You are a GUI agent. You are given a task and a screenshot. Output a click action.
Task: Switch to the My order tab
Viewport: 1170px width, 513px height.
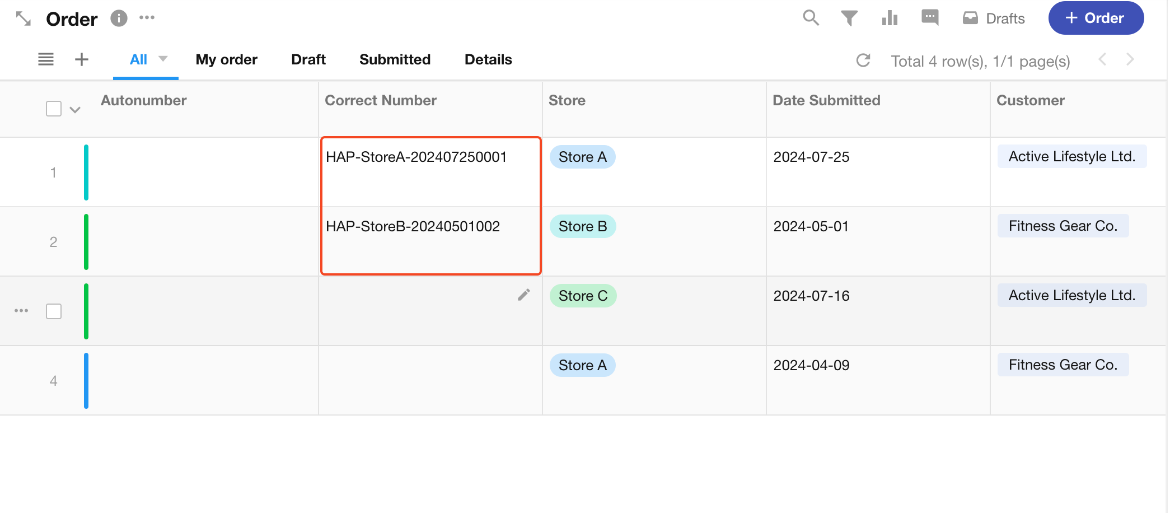pyautogui.click(x=226, y=59)
